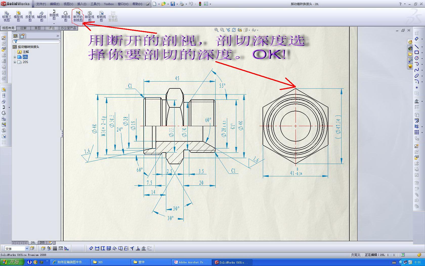Open the 工具(T) Tools menu
Screen dimensions: 425x266
pyautogui.click(x=95, y=4)
